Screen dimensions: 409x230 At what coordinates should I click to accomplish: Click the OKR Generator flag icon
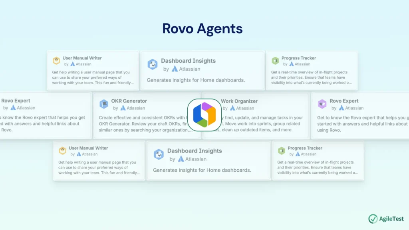[104, 104]
